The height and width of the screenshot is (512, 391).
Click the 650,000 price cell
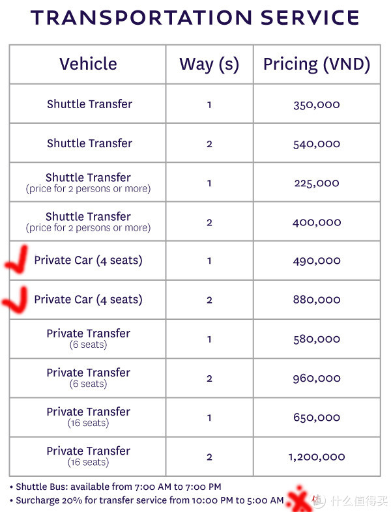pos(317,418)
